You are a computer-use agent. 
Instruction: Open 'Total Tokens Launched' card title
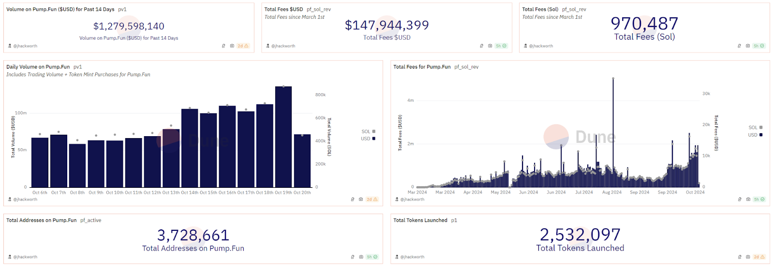(420, 220)
